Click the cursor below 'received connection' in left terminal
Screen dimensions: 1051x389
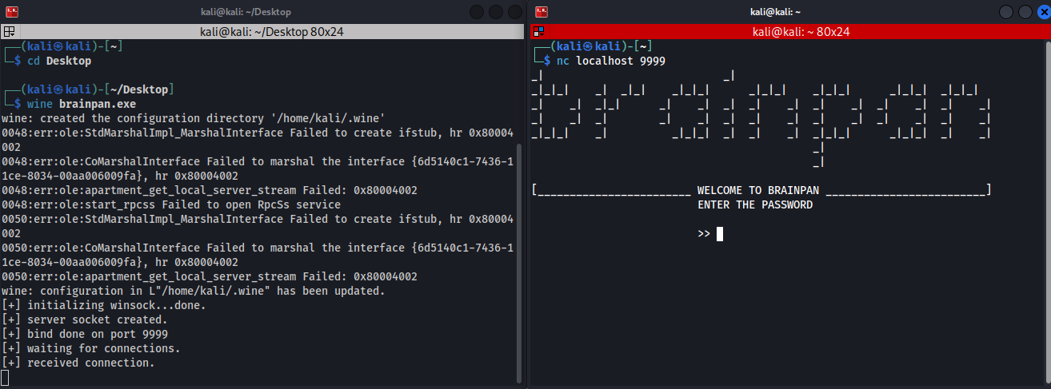click(x=6, y=377)
